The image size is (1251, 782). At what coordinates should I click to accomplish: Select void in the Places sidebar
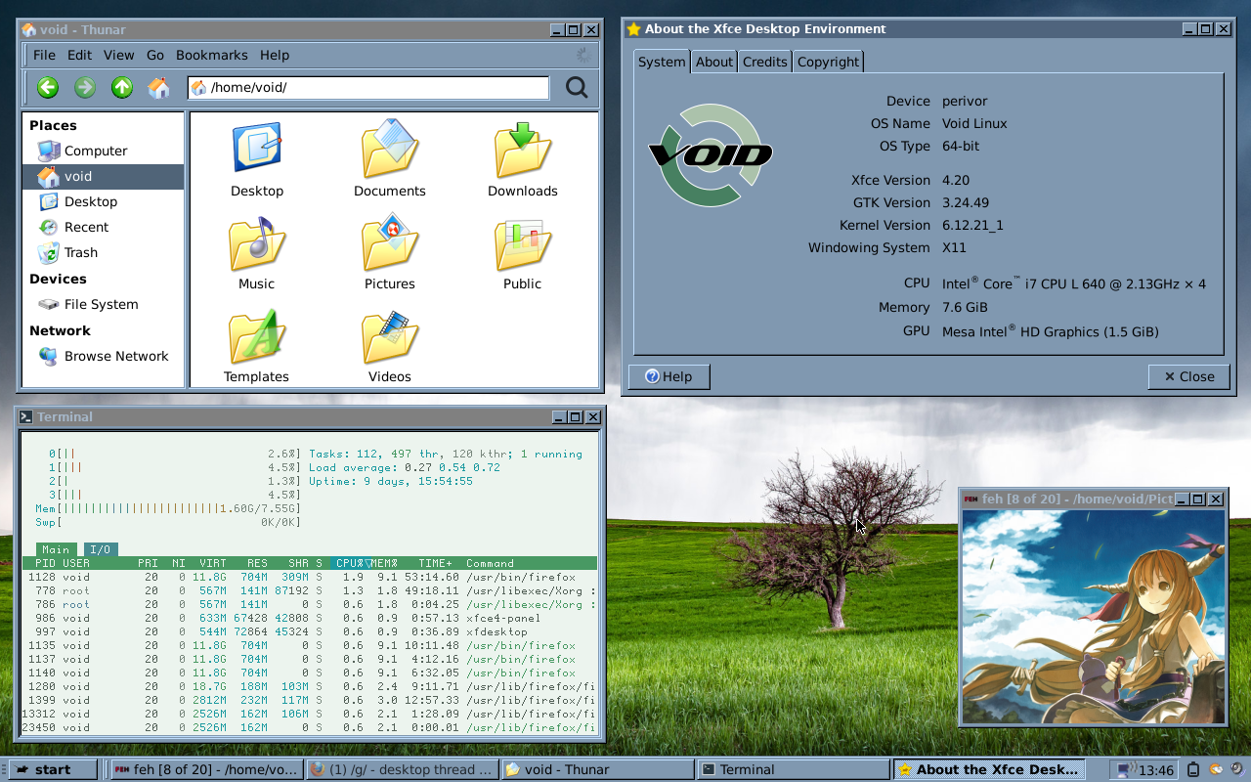(x=103, y=176)
